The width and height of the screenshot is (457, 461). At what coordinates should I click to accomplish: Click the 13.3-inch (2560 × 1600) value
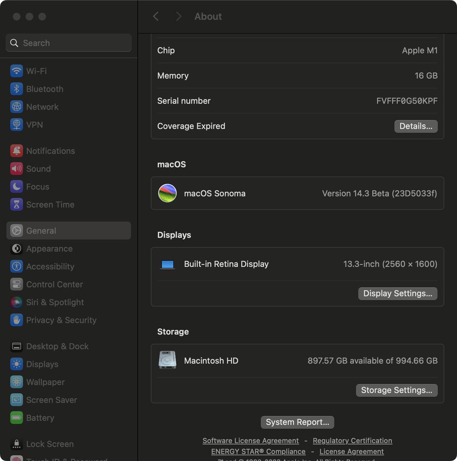[390, 264]
